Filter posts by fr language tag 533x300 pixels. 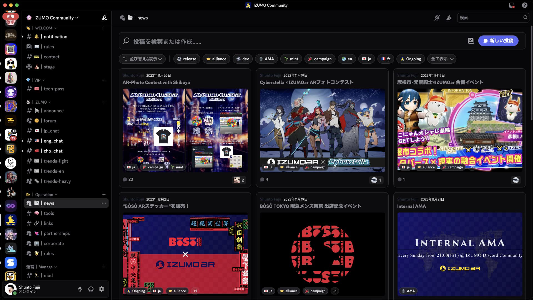386,59
